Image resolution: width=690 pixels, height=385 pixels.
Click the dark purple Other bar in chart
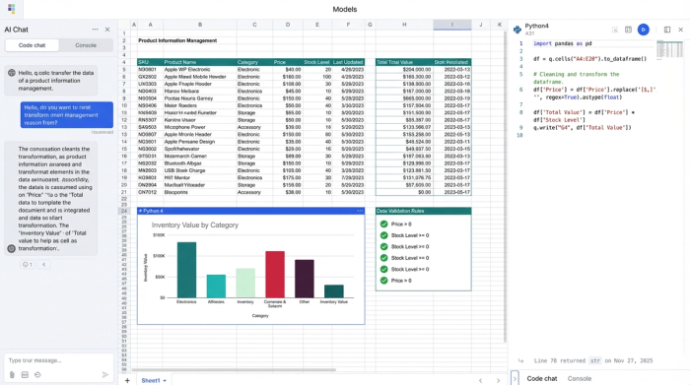tap(304, 279)
